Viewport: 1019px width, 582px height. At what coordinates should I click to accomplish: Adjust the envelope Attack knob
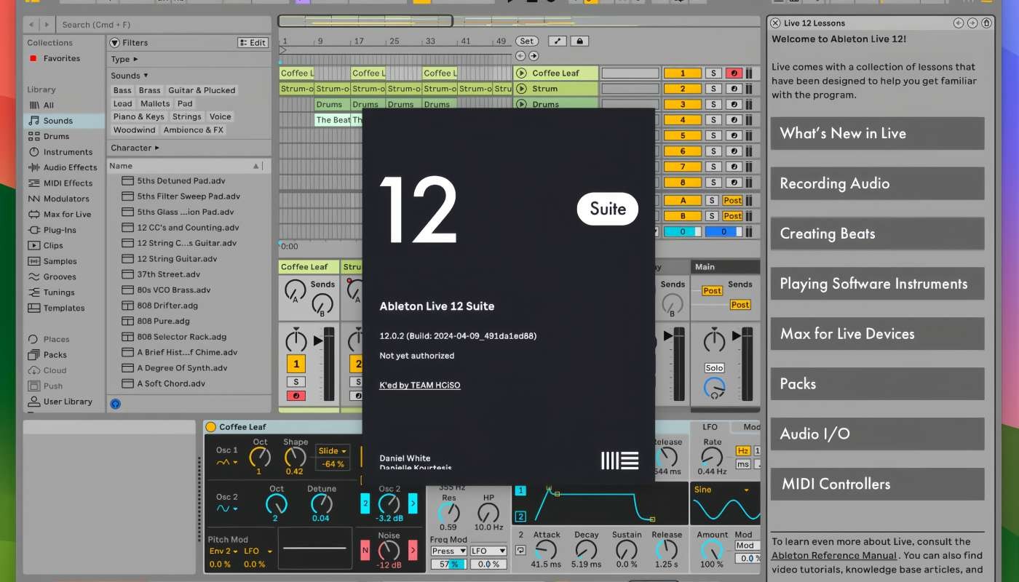tap(547, 550)
